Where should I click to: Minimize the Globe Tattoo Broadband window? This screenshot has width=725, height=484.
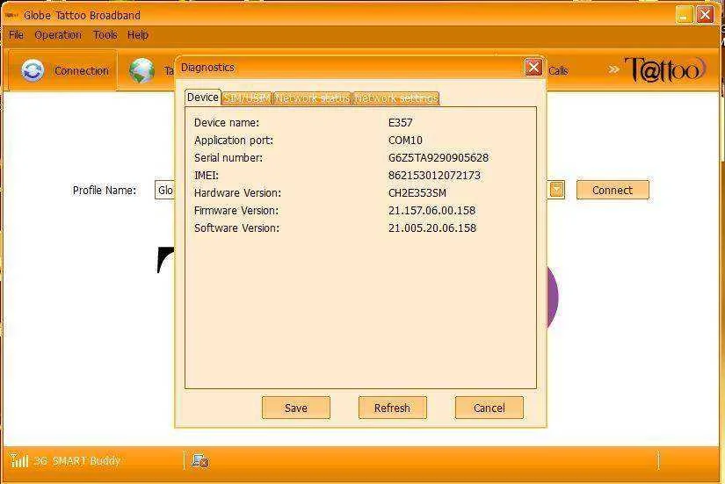click(x=684, y=15)
